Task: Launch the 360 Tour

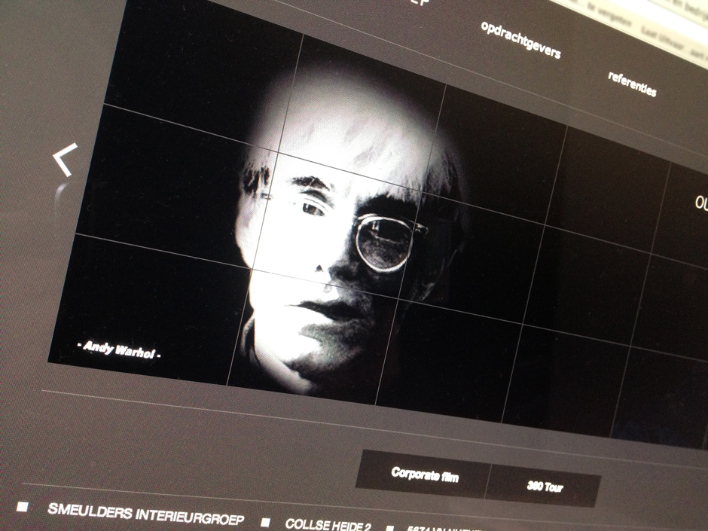Action: (x=545, y=487)
